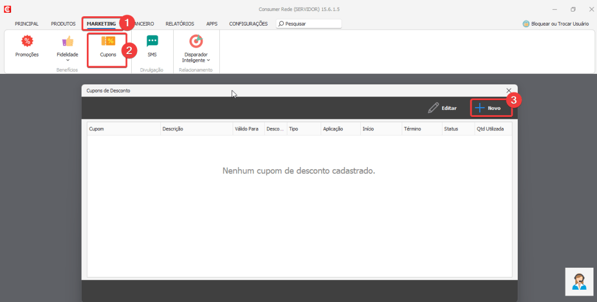Viewport: 597px width, 302px height.
Task: Sort by the Cupom column header
Action: 124,129
